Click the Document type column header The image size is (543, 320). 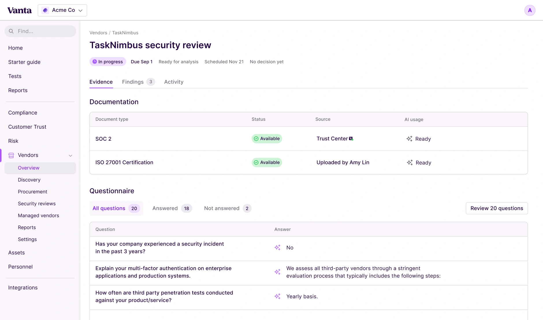click(x=112, y=119)
